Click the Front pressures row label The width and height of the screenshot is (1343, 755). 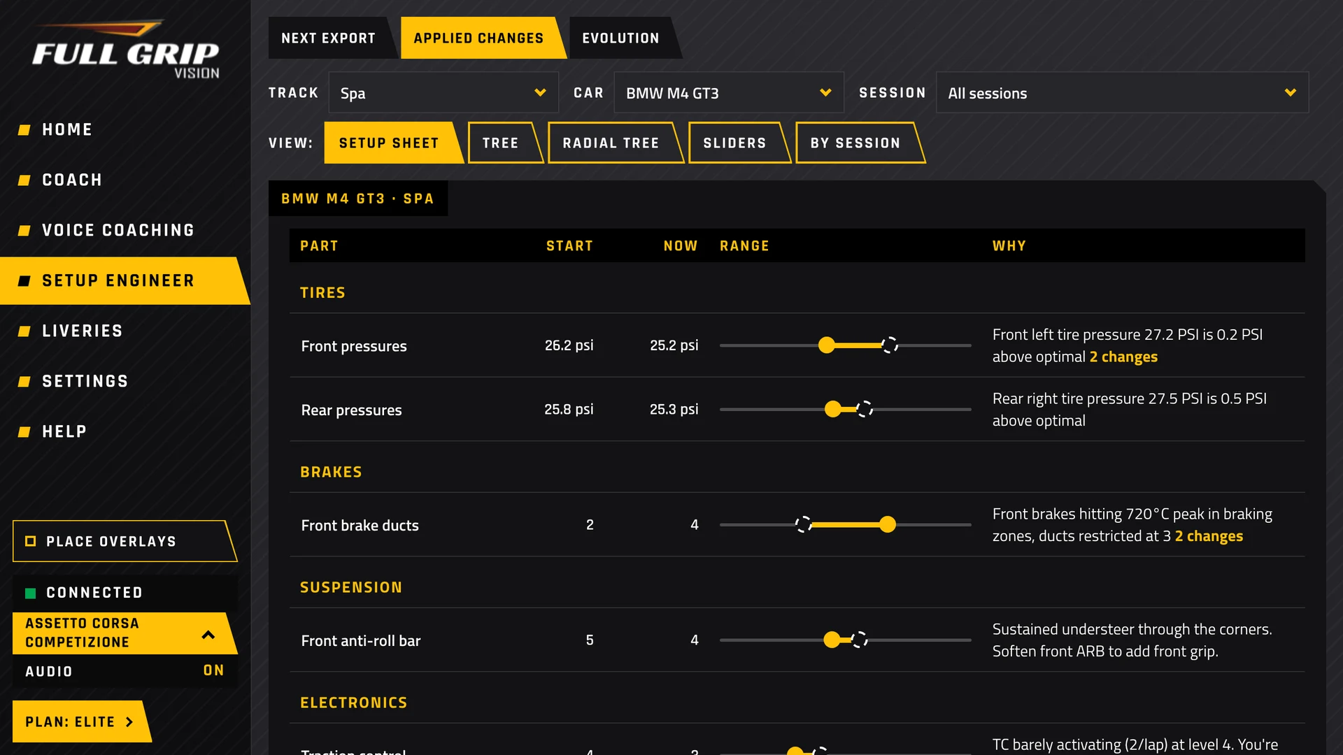coord(354,346)
